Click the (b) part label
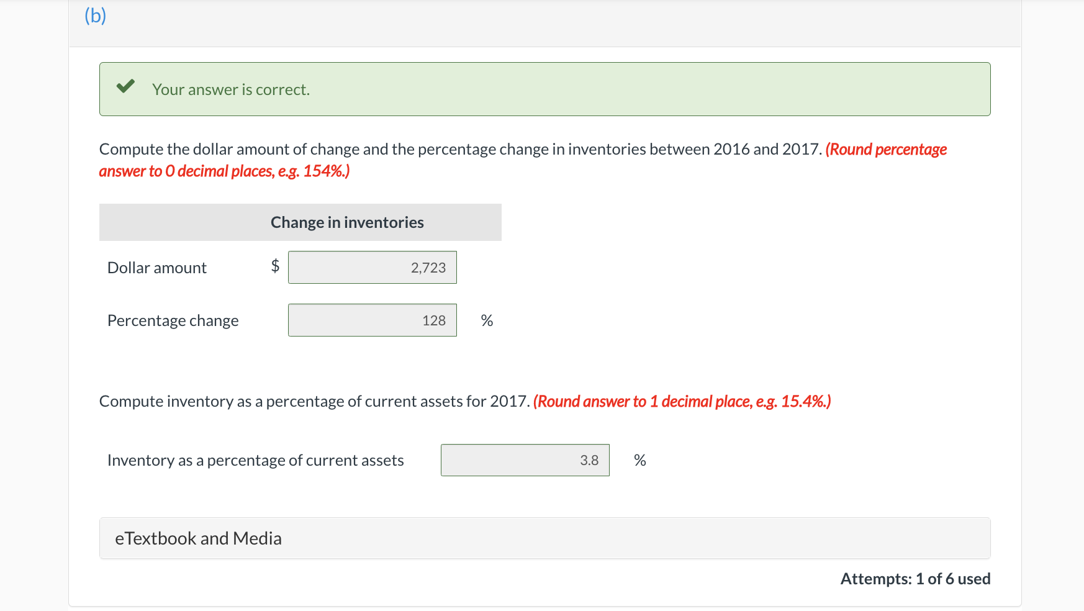 95,15
